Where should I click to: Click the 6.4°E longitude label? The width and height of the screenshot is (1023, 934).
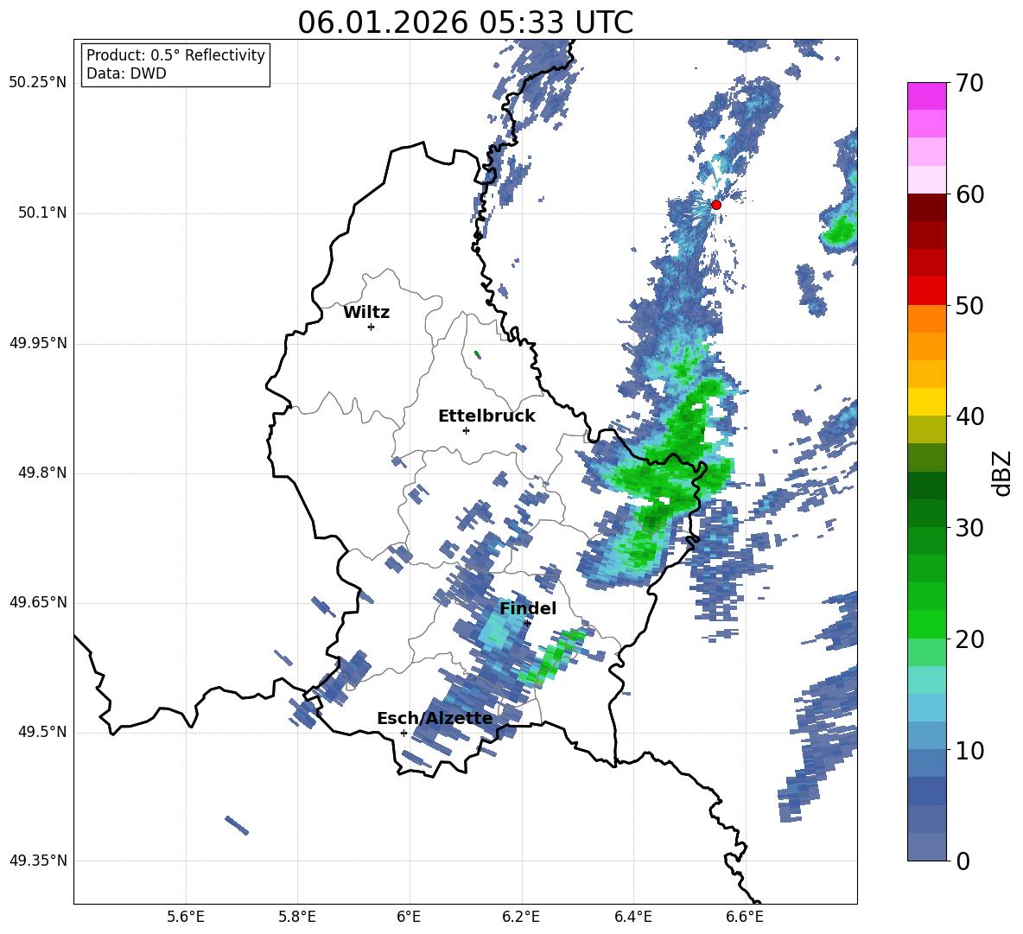(632, 917)
